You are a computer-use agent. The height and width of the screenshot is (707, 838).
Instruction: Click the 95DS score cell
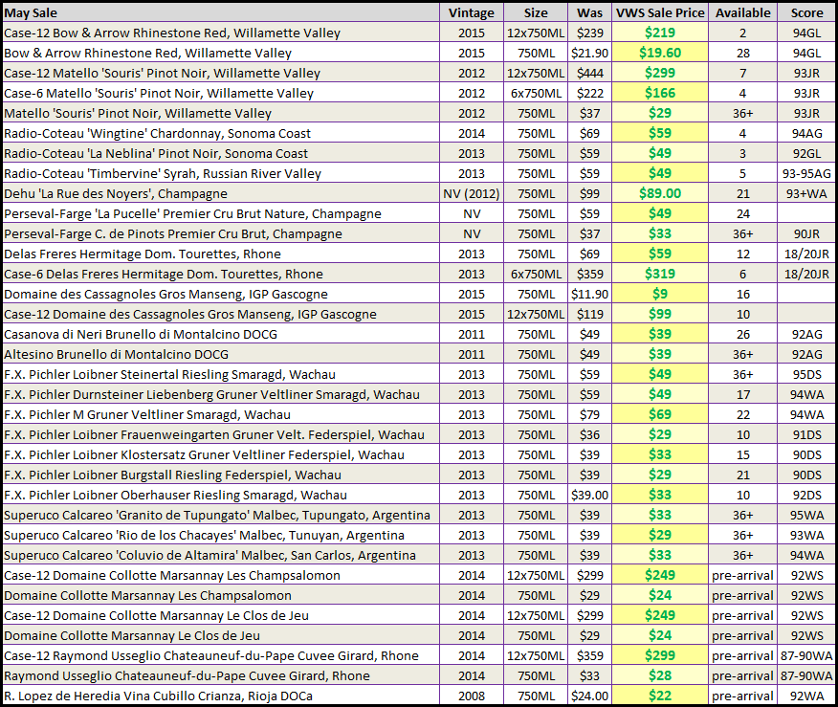[x=806, y=375]
